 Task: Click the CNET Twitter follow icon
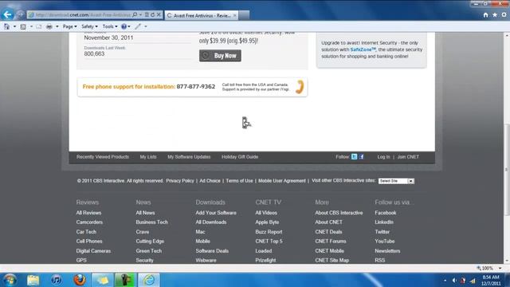(354, 157)
